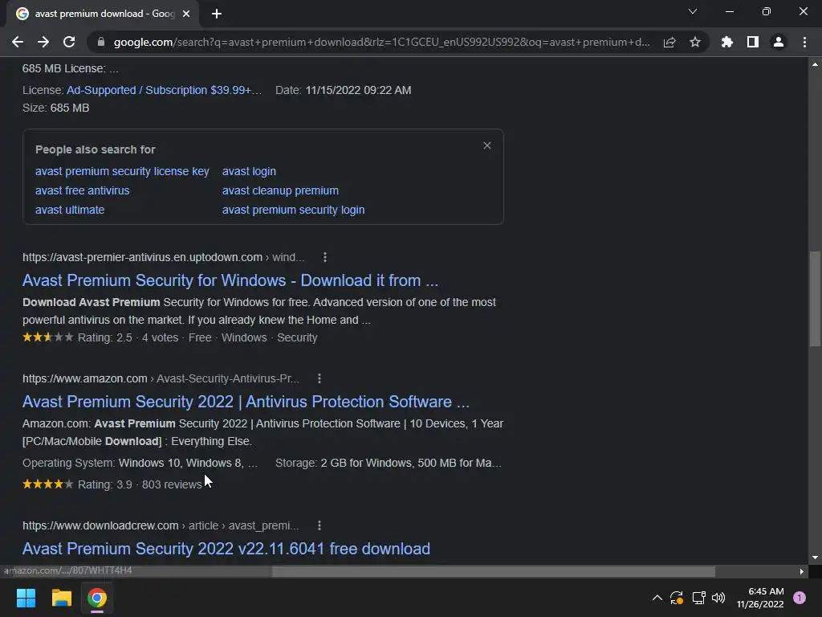Open the volume speaker tray icon
Image resolution: width=822 pixels, height=617 pixels.
click(x=718, y=598)
